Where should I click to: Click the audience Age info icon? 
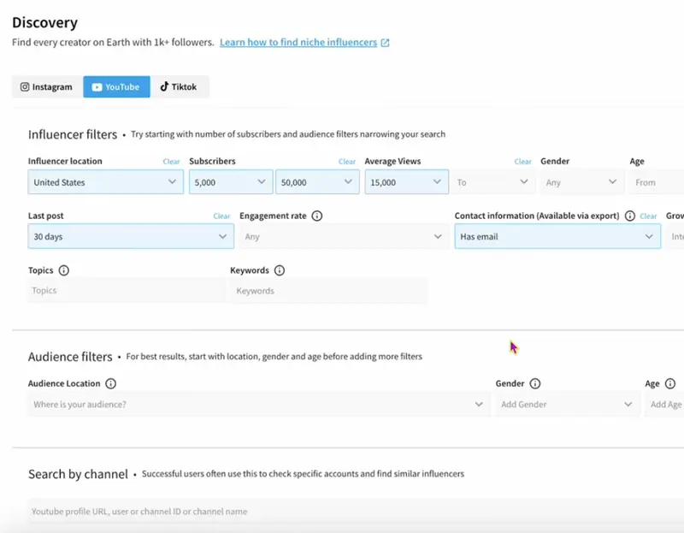(x=670, y=384)
